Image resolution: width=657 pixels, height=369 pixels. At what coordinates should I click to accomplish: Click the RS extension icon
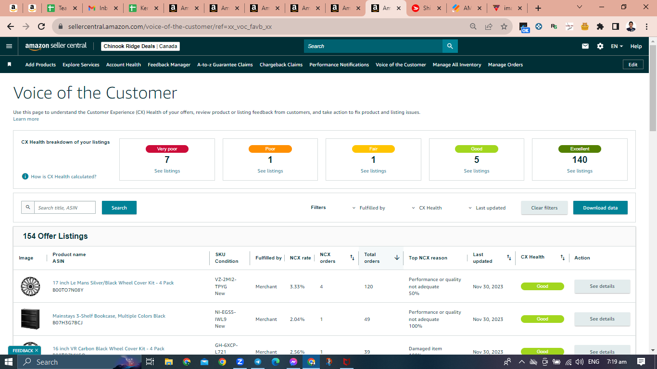(x=554, y=26)
